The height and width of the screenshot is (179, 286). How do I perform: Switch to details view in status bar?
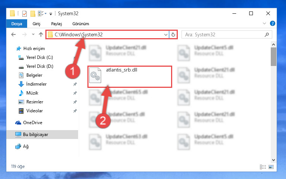click(x=263, y=167)
